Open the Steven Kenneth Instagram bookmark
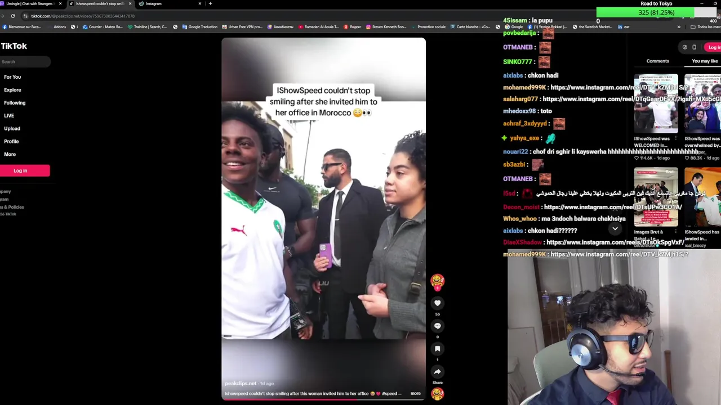The width and height of the screenshot is (721, 405). tap(386, 26)
